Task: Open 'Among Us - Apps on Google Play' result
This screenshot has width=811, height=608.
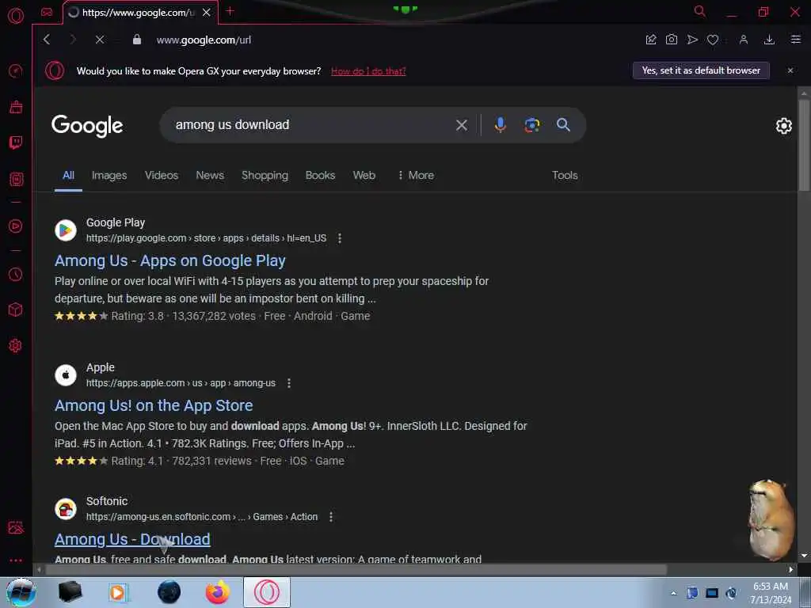Action: click(x=170, y=260)
